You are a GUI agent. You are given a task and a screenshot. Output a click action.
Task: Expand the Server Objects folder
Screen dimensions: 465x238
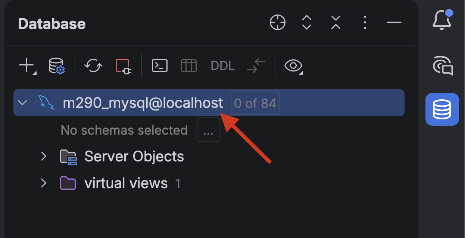click(44, 157)
